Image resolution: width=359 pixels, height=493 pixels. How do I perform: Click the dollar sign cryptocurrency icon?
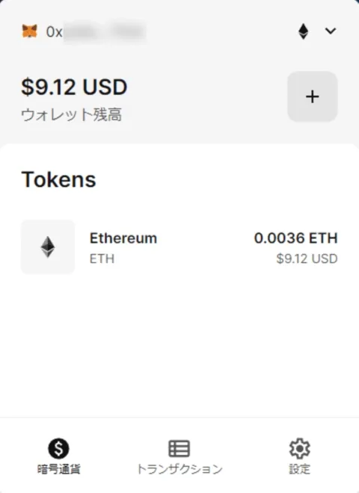coord(58,448)
